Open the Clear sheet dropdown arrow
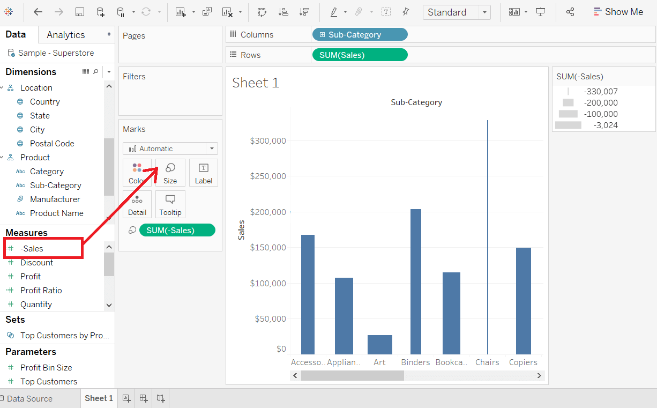Image resolution: width=657 pixels, height=408 pixels. [240, 12]
